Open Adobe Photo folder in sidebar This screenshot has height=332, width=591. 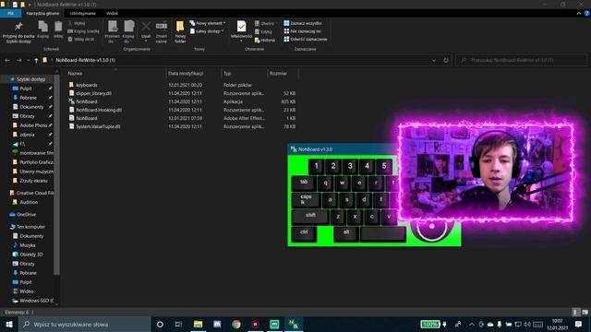pyautogui.click(x=33, y=125)
